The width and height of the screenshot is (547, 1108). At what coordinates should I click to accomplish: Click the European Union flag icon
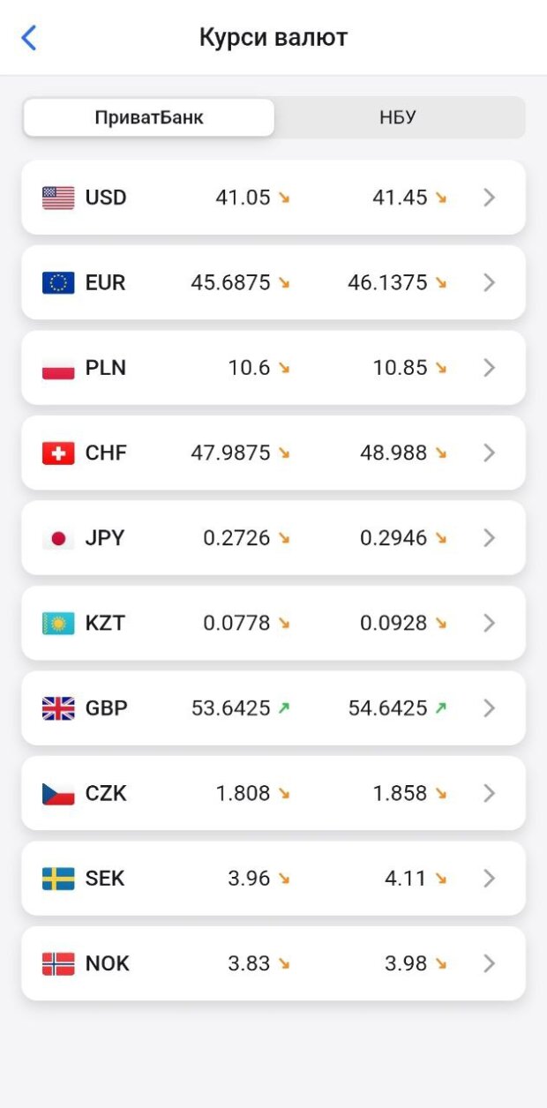[58, 283]
